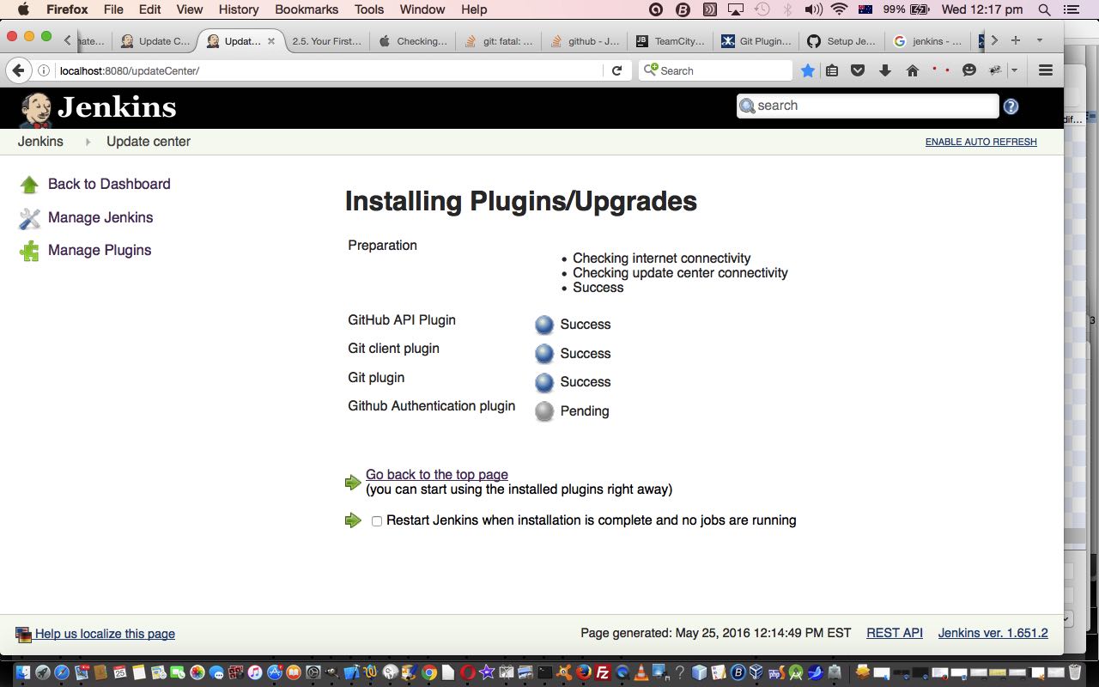
Task: Reload the page with the refresh icon
Action: pos(616,70)
